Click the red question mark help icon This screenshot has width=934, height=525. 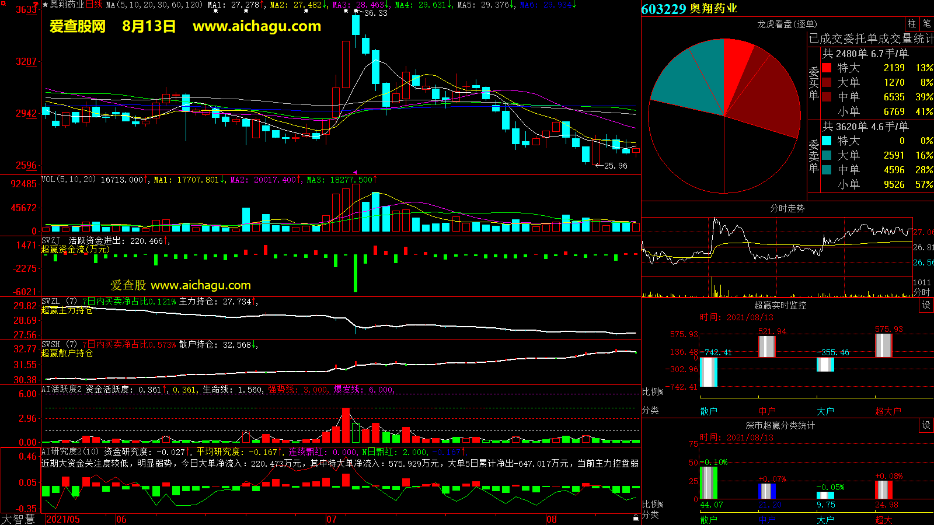[x=36, y=5]
